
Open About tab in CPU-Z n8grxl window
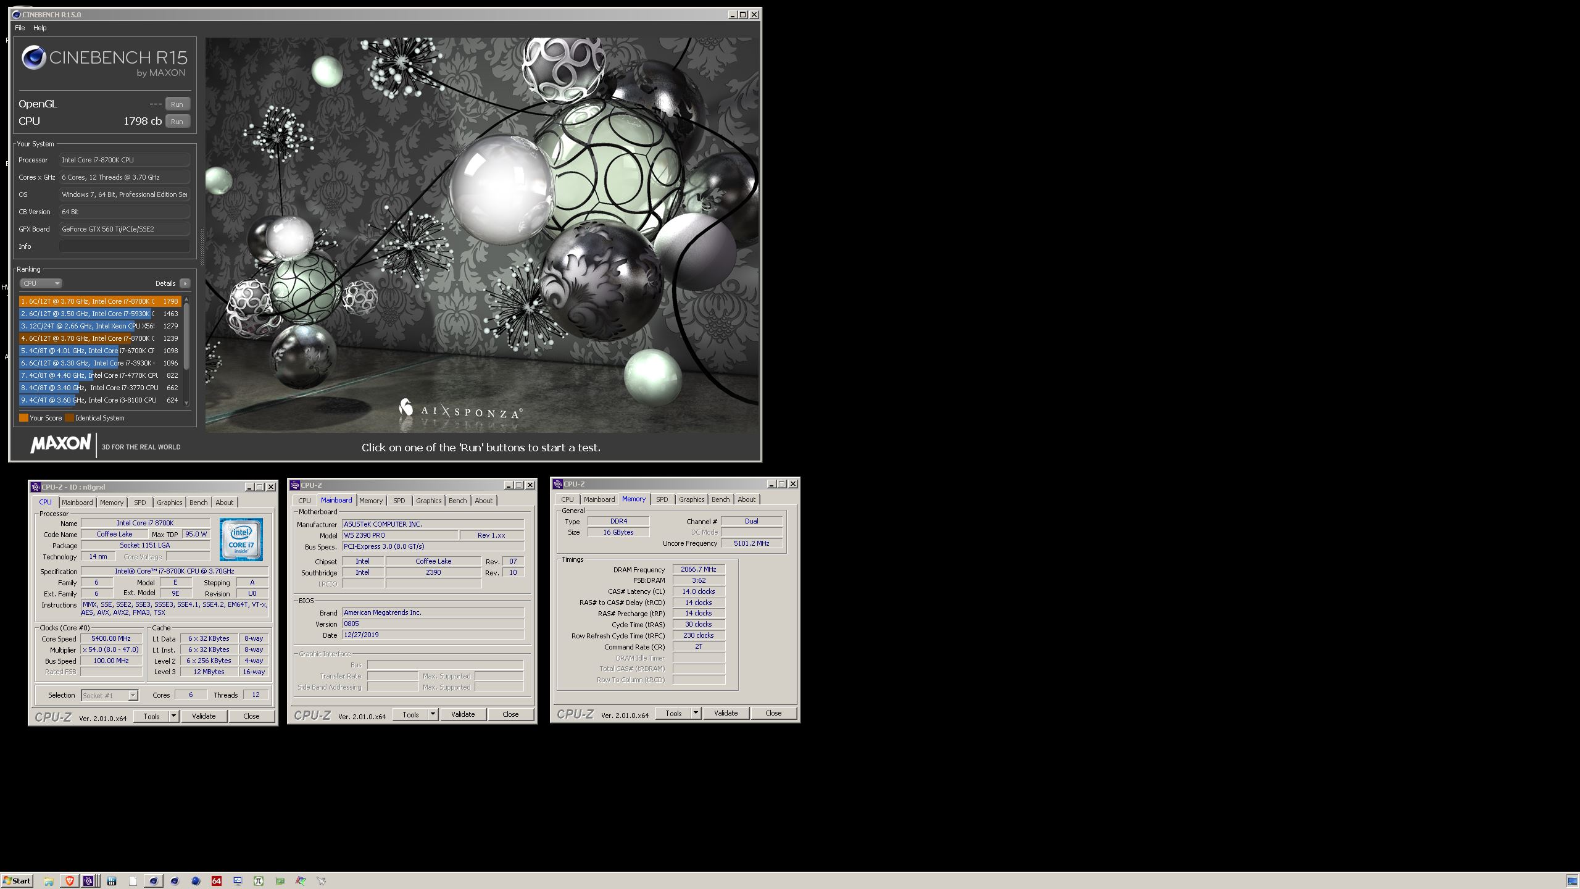click(x=225, y=503)
